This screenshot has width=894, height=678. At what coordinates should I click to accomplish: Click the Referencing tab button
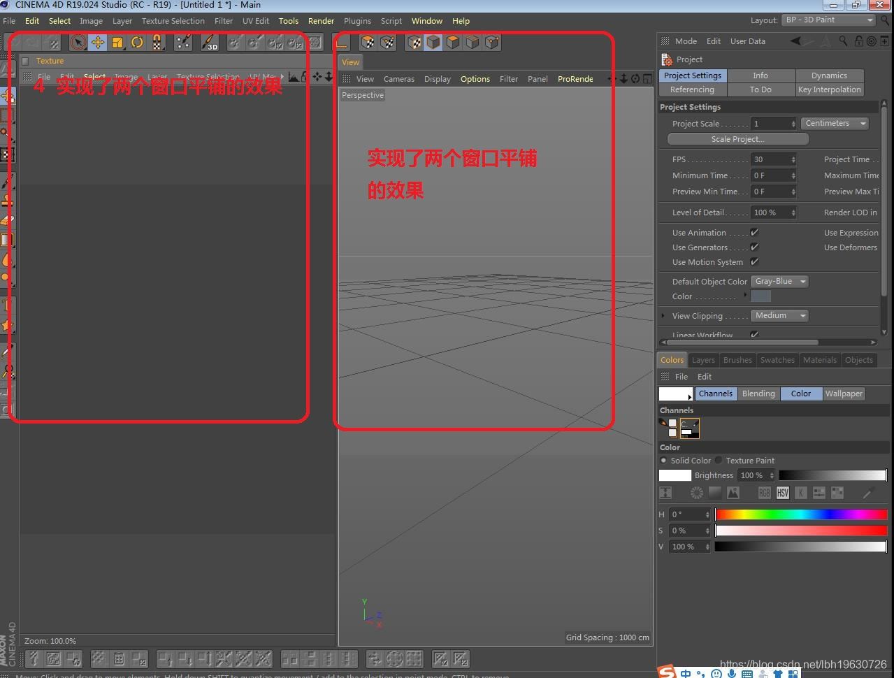[692, 89]
